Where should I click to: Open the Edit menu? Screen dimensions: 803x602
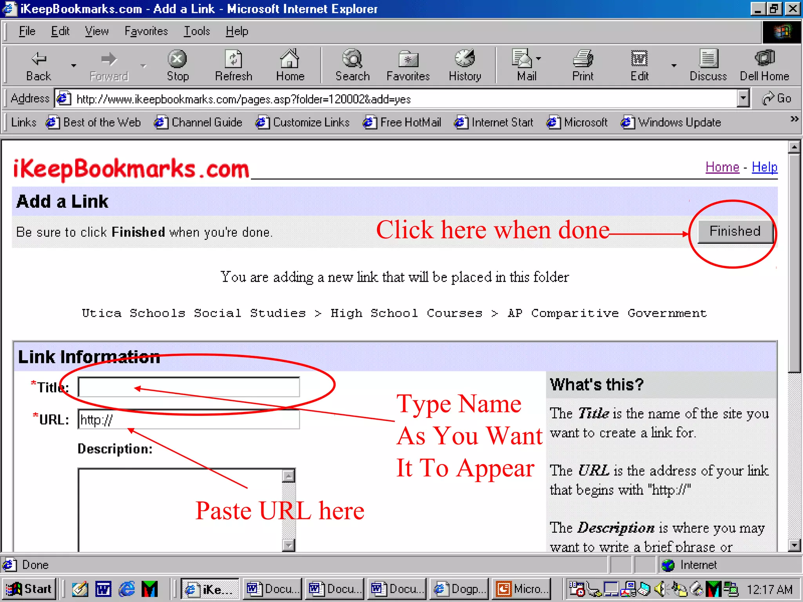(x=60, y=31)
